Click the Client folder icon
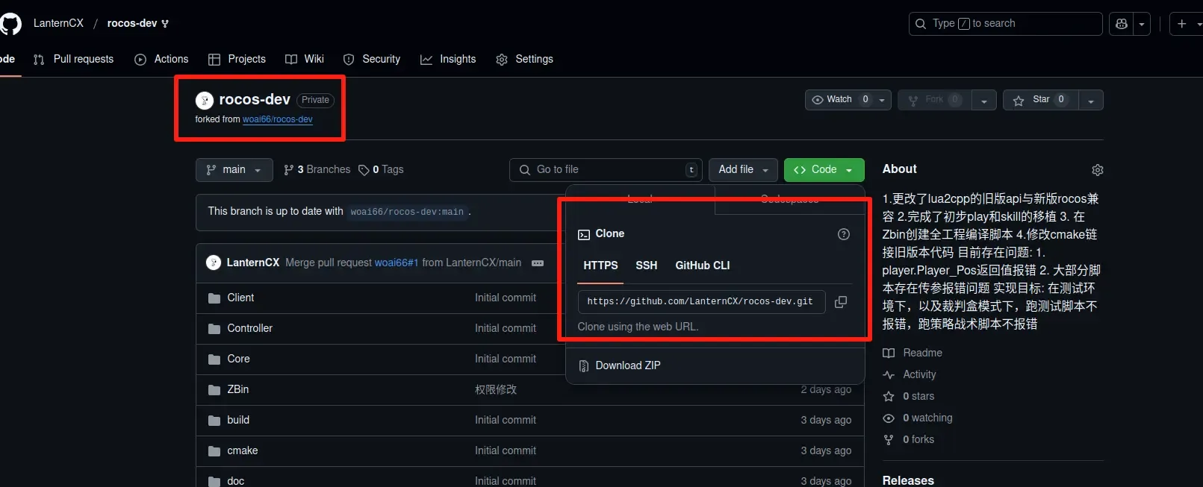The image size is (1203, 487). 214,298
